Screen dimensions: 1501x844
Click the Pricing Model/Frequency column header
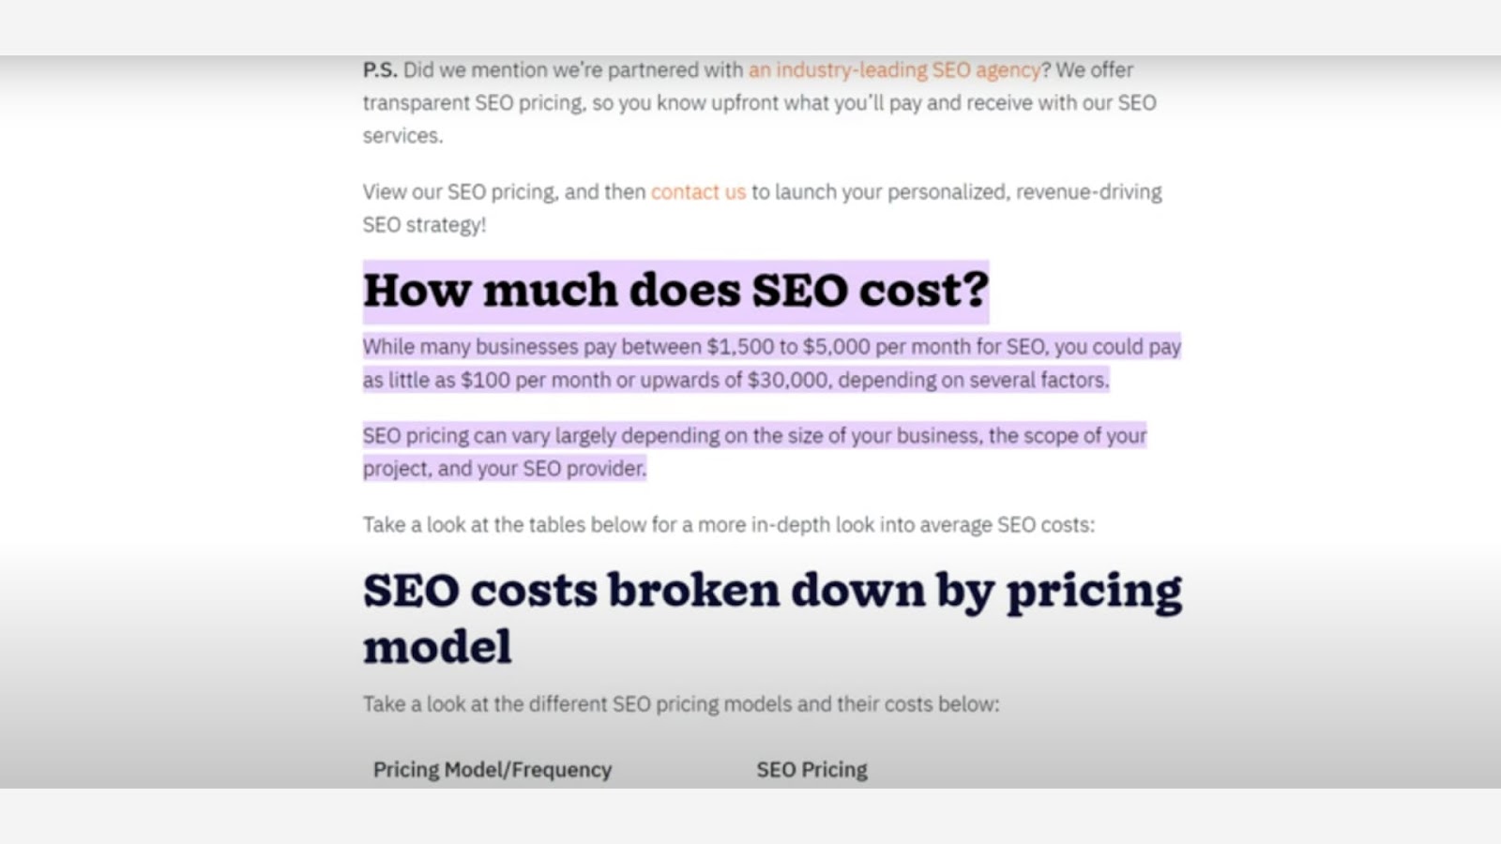point(493,770)
